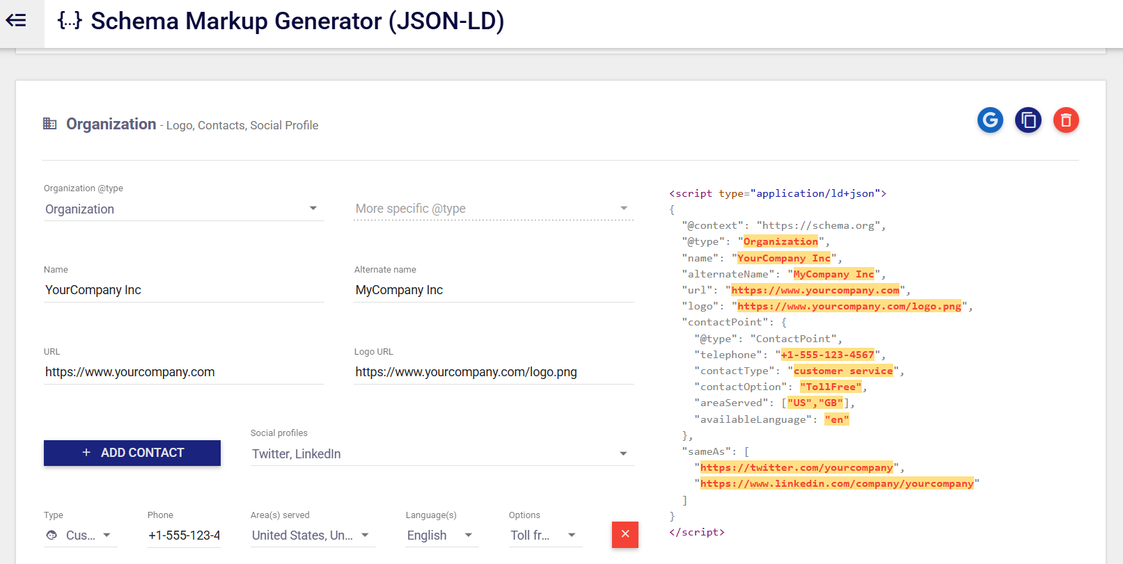Click the twitter.com/yourcompany URL in the code
The width and height of the screenshot is (1123, 564).
(x=796, y=467)
